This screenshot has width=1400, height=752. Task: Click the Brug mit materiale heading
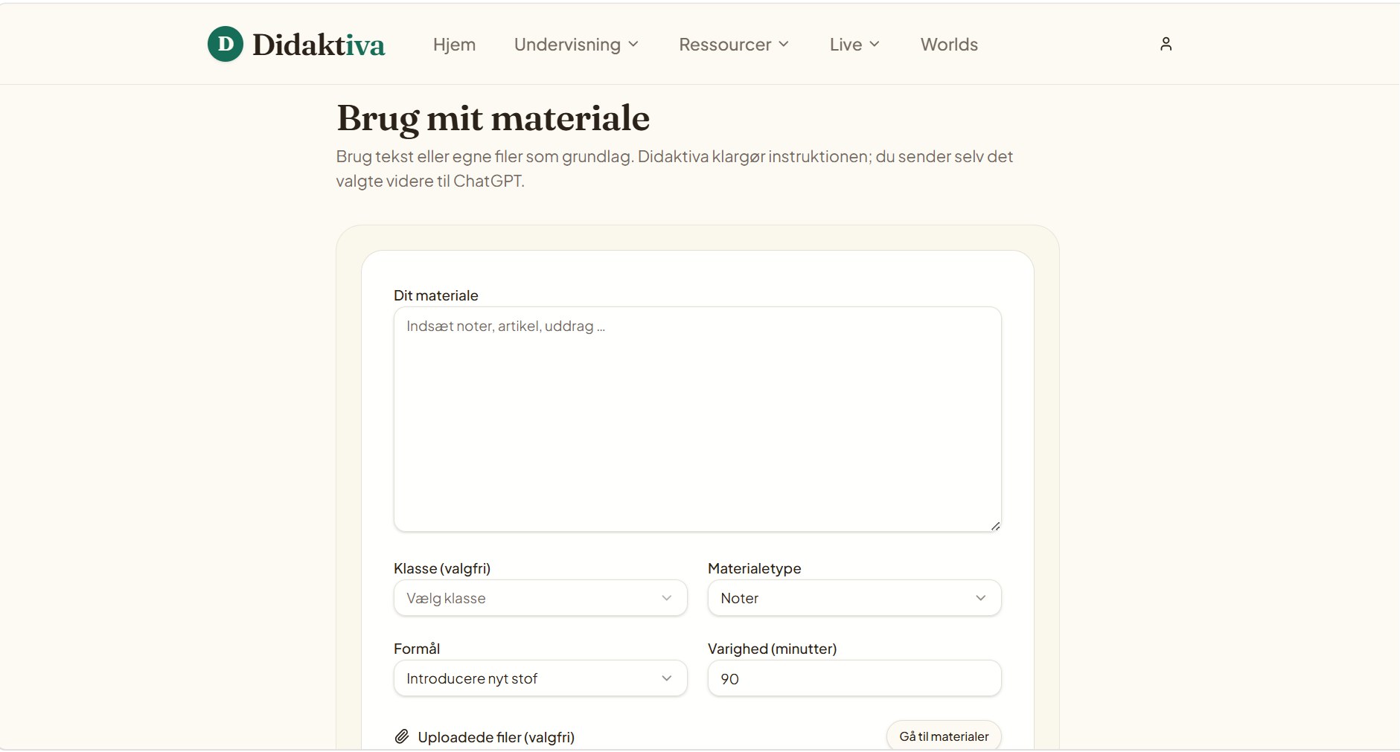point(493,118)
